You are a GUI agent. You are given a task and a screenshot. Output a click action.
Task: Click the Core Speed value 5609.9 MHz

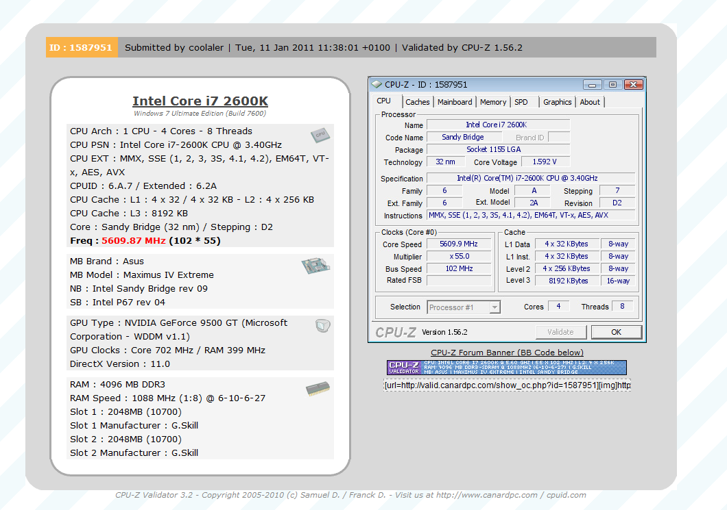459,244
